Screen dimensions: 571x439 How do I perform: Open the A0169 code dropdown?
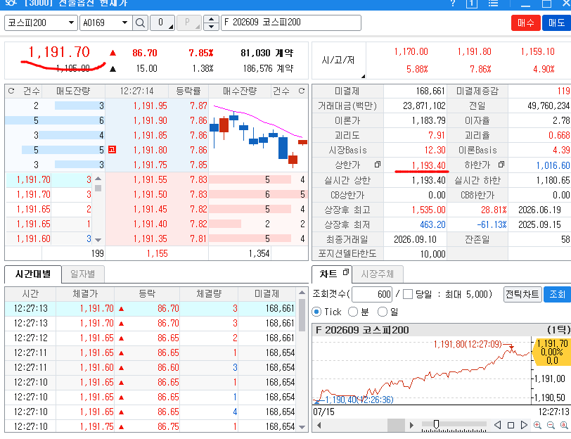point(124,23)
